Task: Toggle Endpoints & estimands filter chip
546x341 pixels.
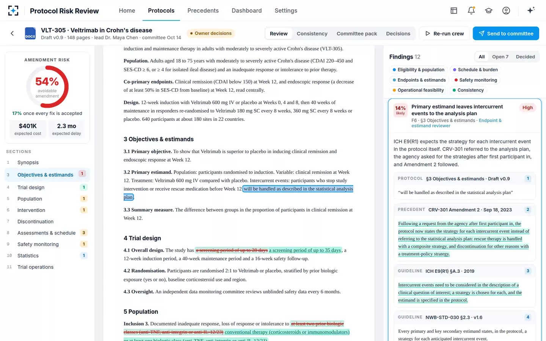Action: pyautogui.click(x=419, y=80)
